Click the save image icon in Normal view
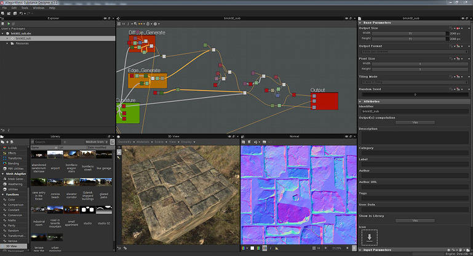This screenshot has height=256, width=473. [243, 142]
